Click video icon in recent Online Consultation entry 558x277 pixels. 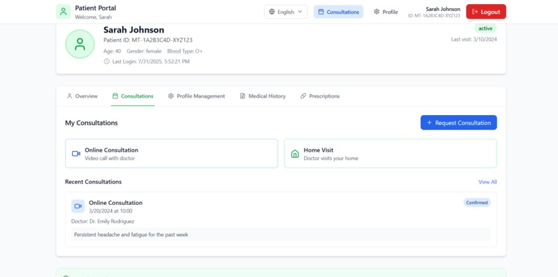(x=78, y=206)
